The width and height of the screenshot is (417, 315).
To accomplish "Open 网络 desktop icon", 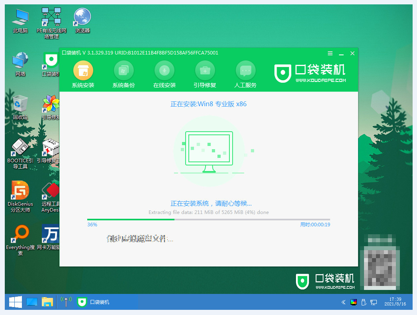I will (x=20, y=64).
